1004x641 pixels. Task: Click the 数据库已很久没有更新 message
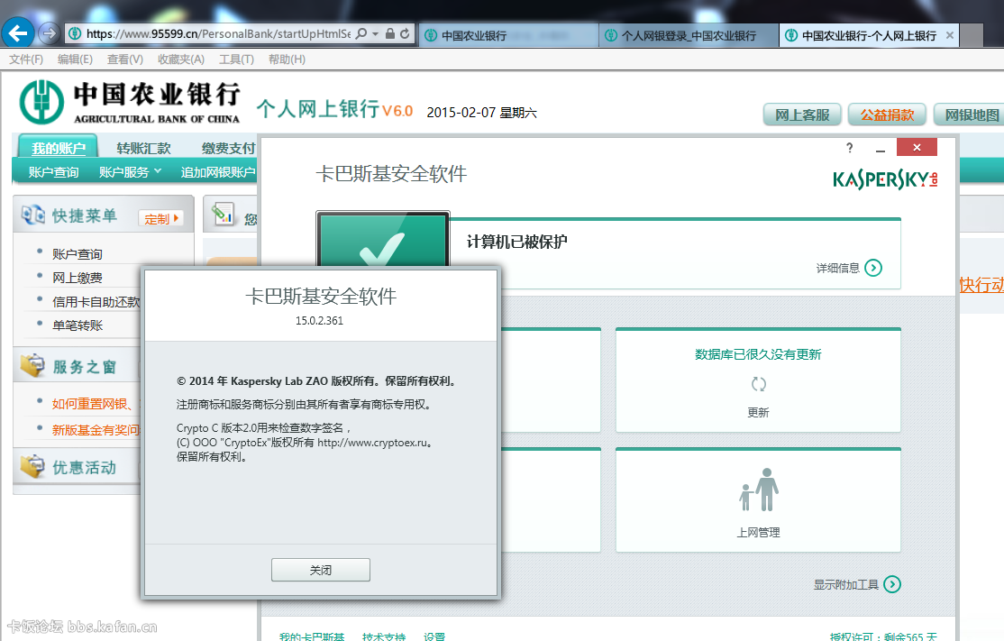point(758,354)
